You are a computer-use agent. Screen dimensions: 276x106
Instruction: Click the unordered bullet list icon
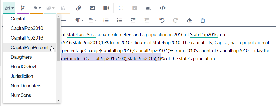point(119,20)
